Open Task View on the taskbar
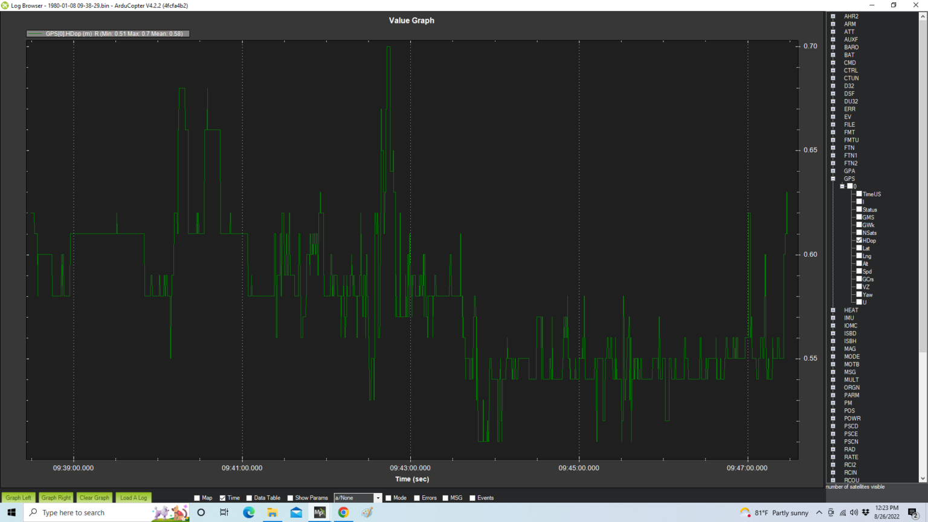 pyautogui.click(x=224, y=512)
